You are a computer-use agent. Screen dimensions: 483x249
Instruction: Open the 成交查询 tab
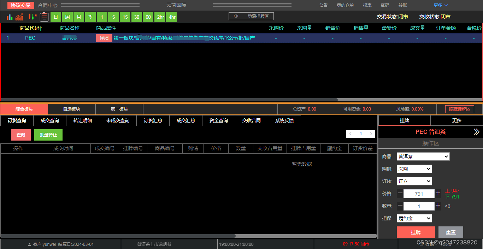pos(50,120)
